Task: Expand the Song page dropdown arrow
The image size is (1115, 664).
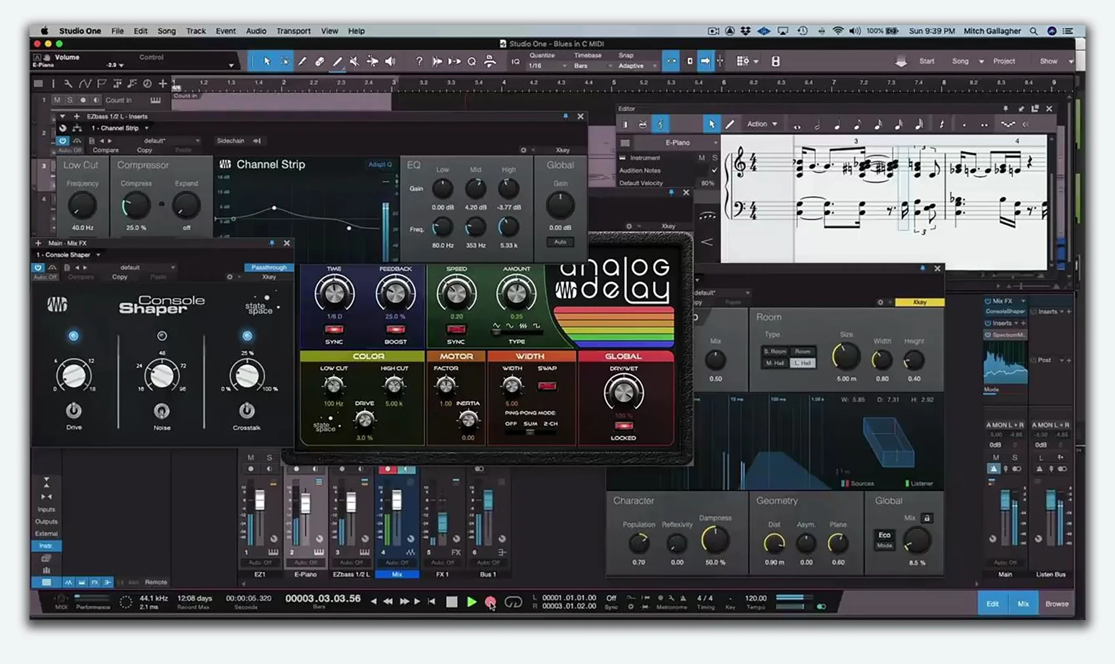Action: pos(981,61)
